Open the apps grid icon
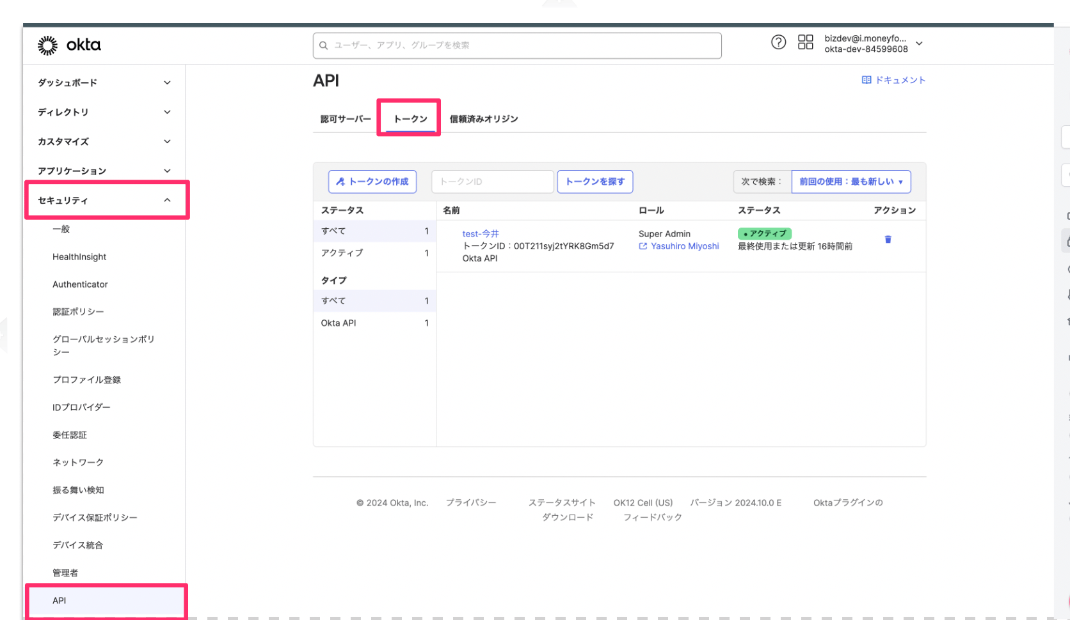 [806, 42]
